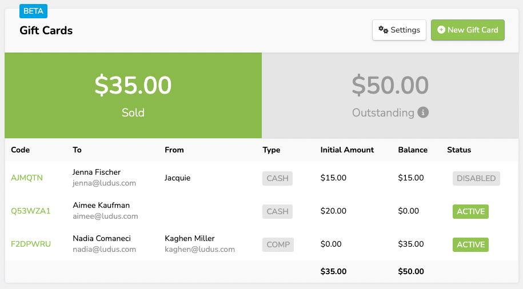
Task: Click the info icon beside Outstanding
Action: (x=423, y=113)
